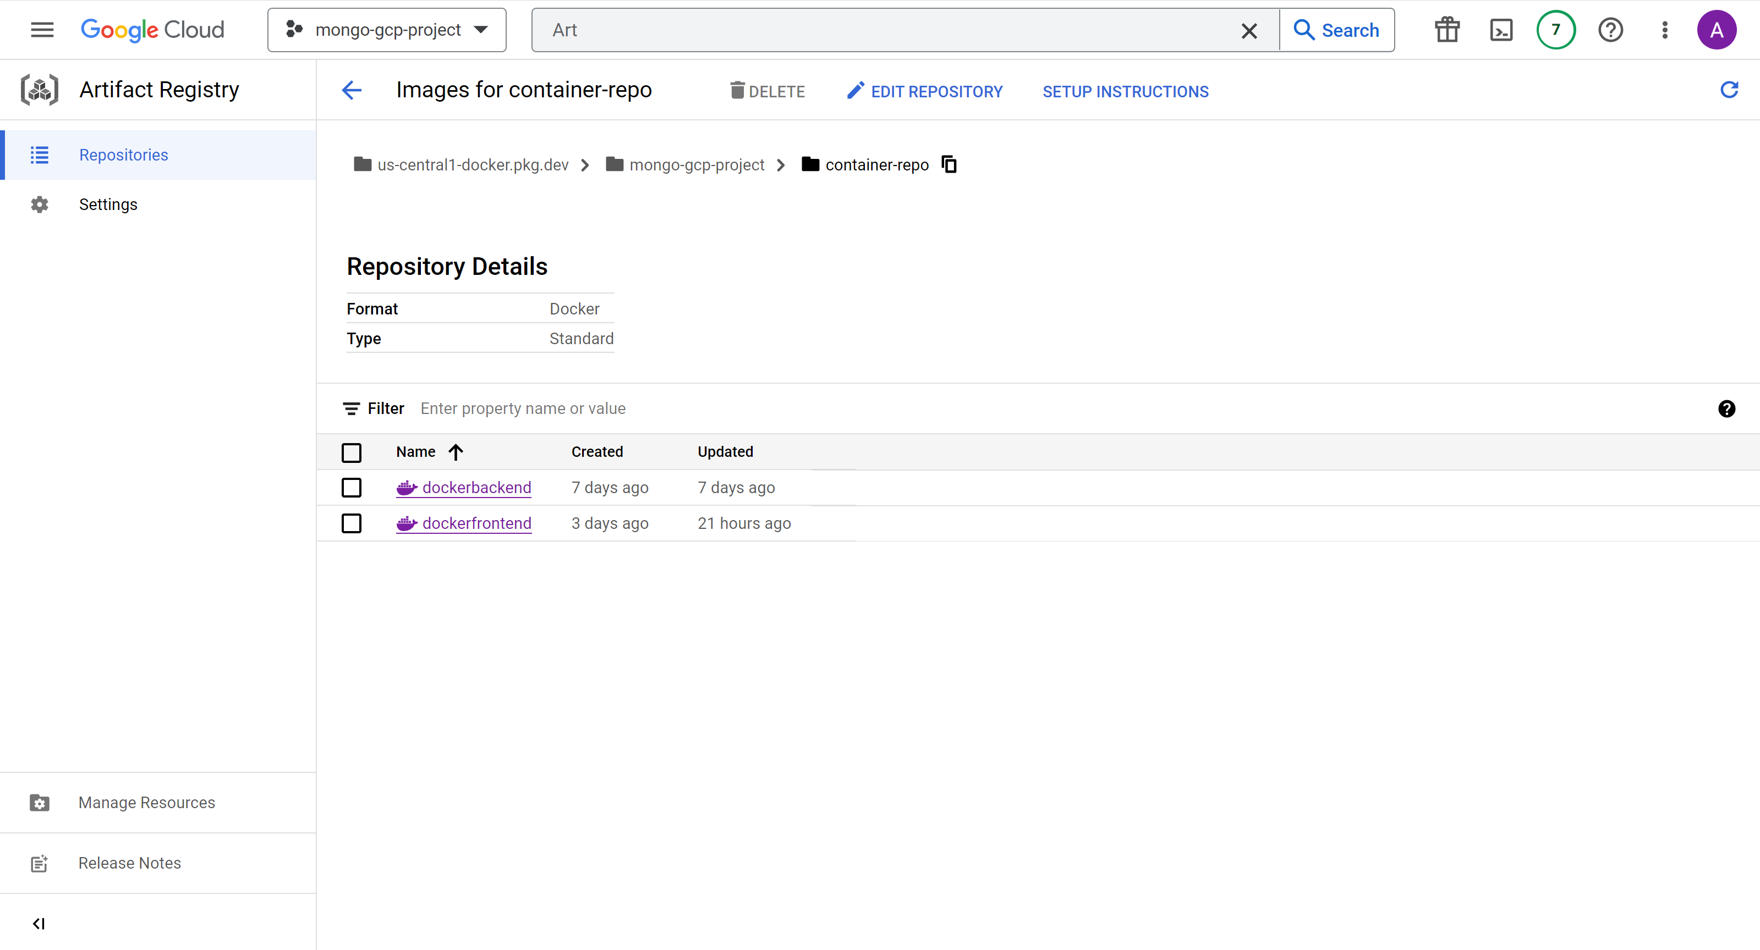1760x950 pixels.
Task: Select Repositories in the sidebar
Action: 124,155
